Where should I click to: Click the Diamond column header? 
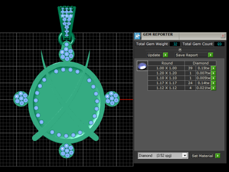point(200,63)
